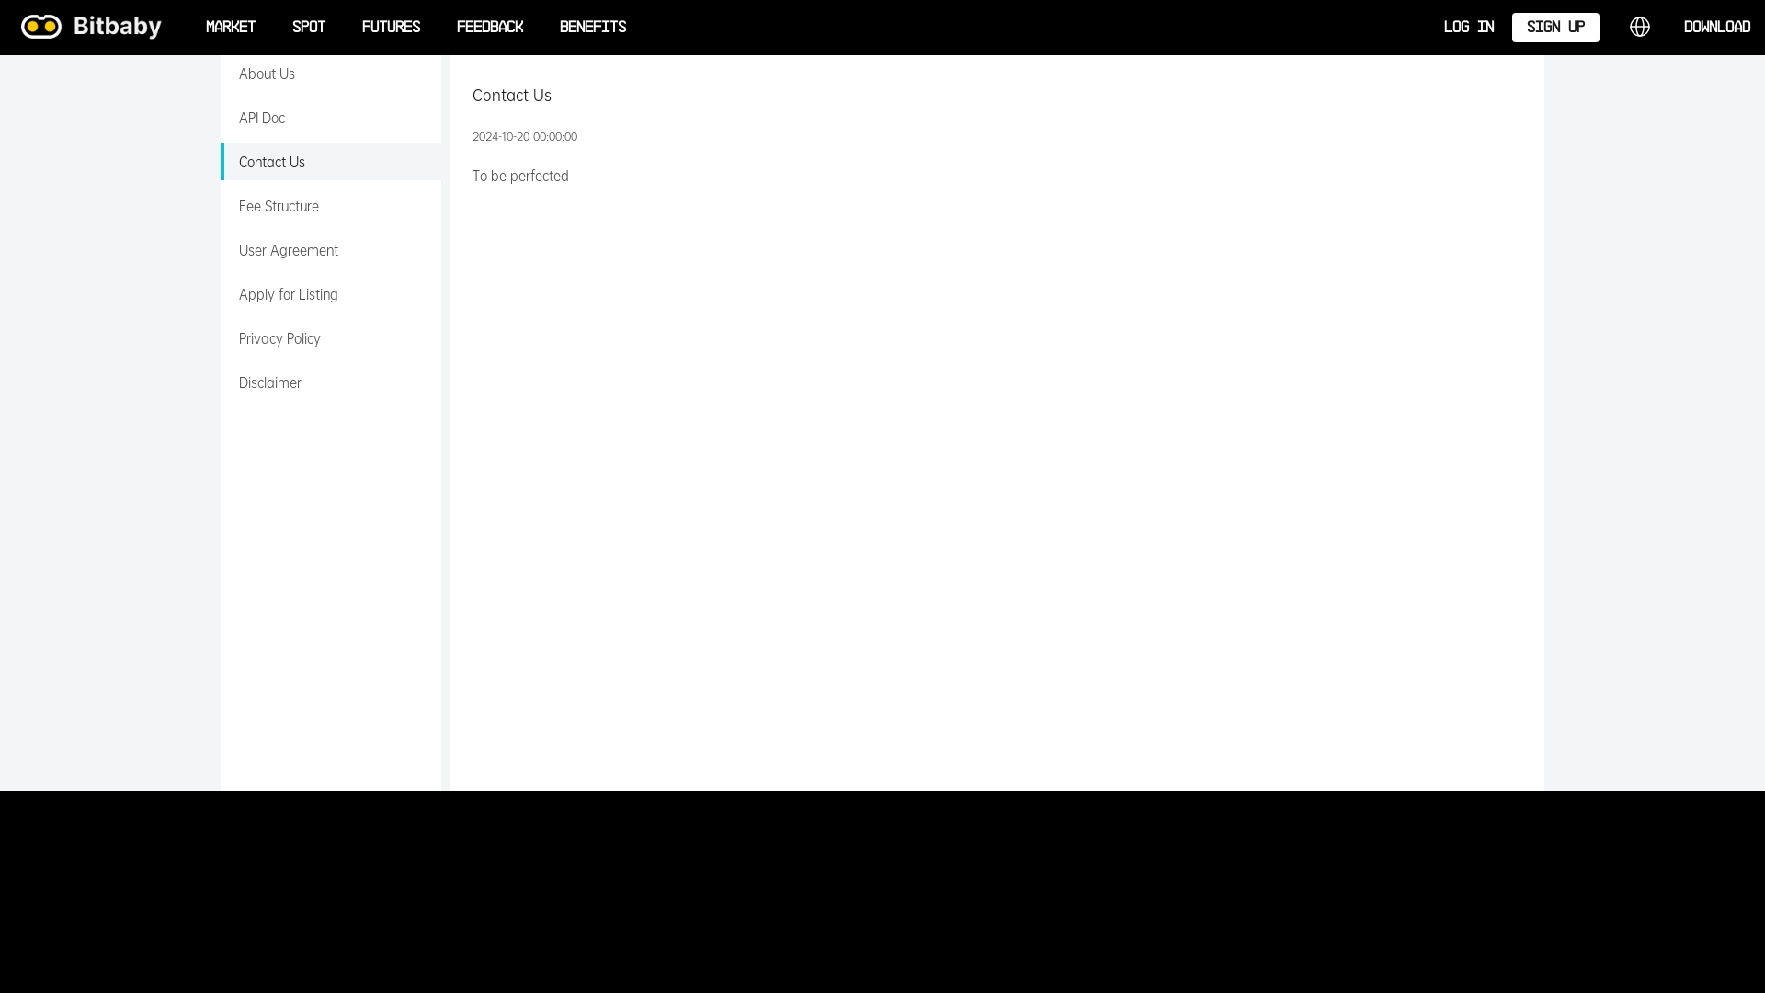This screenshot has width=1765, height=993.
Task: Open the Benefits page
Action: [593, 27]
